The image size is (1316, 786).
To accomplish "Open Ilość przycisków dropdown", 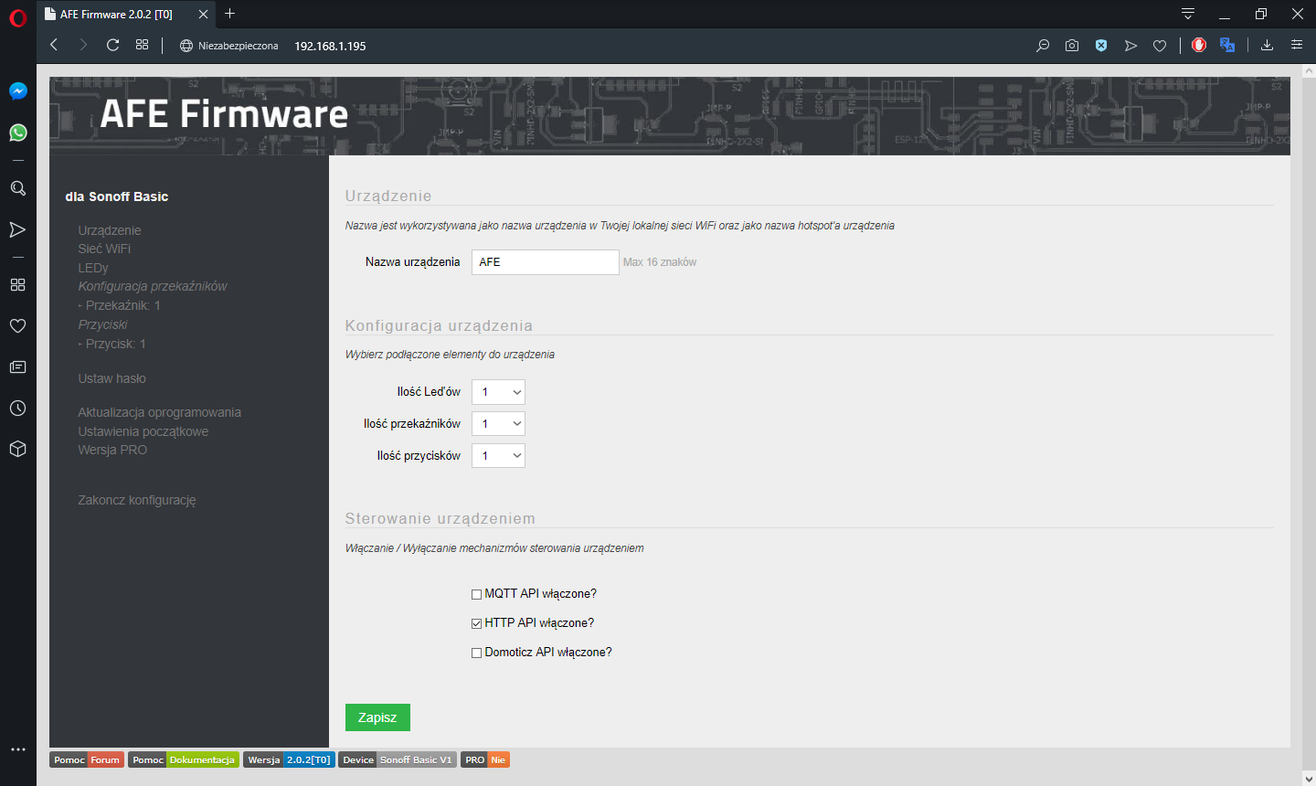I will (498, 455).
